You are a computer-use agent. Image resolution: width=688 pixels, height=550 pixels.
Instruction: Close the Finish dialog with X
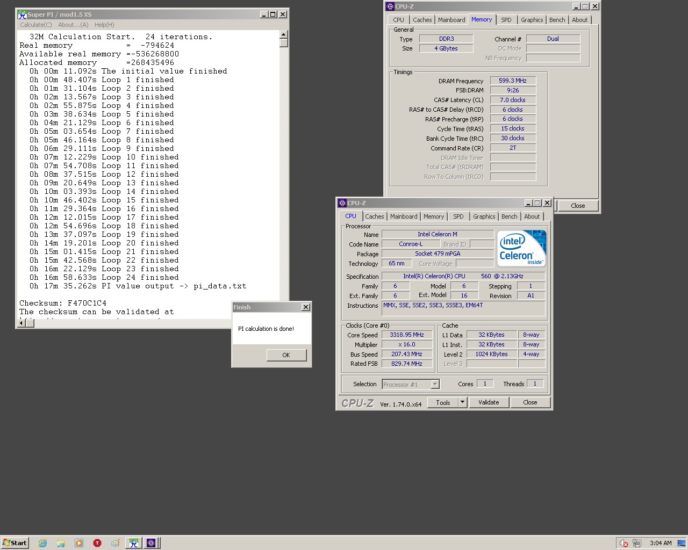[306, 307]
